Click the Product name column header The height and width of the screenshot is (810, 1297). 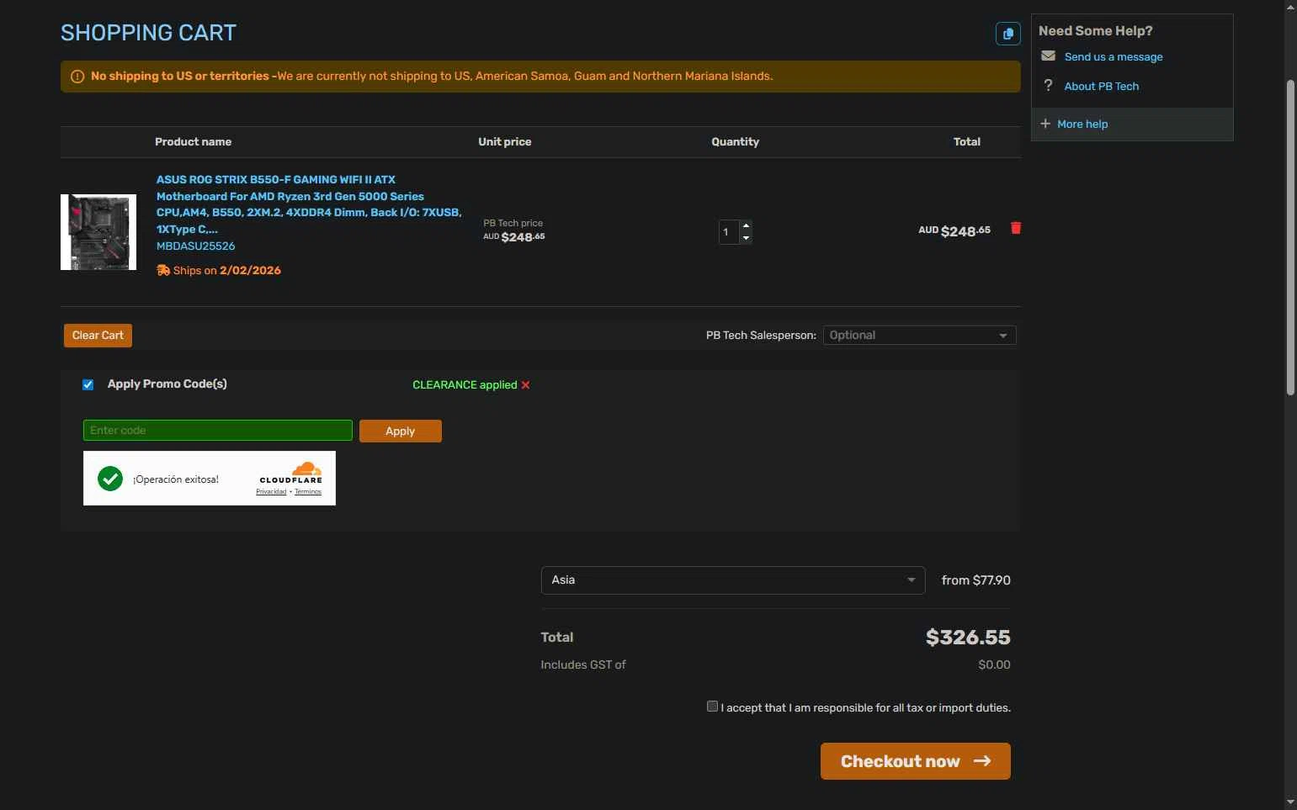click(x=193, y=142)
